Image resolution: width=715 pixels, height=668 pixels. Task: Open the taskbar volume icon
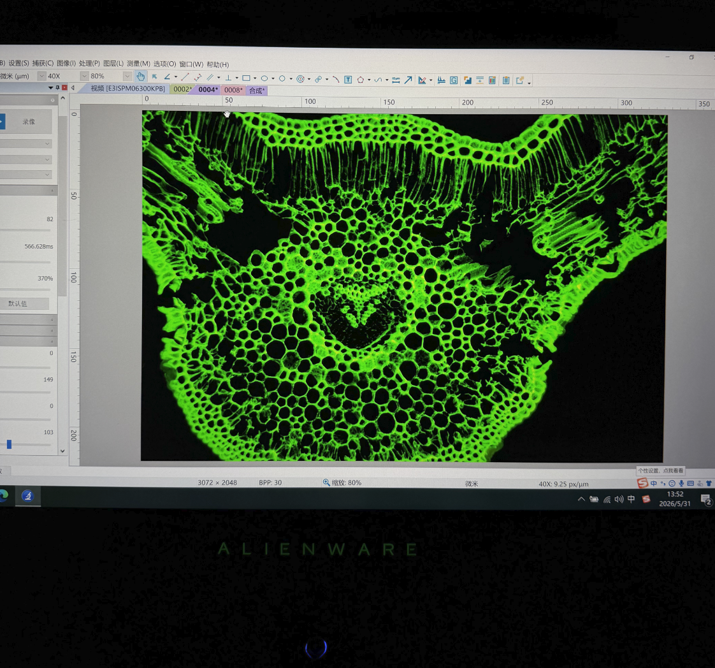(x=619, y=499)
